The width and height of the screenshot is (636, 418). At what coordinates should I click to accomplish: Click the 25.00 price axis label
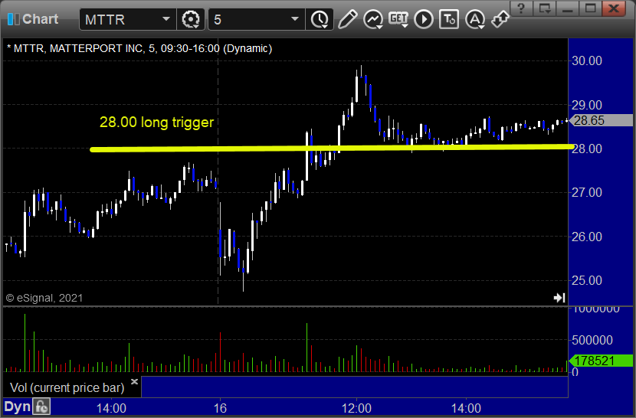pyautogui.click(x=586, y=280)
